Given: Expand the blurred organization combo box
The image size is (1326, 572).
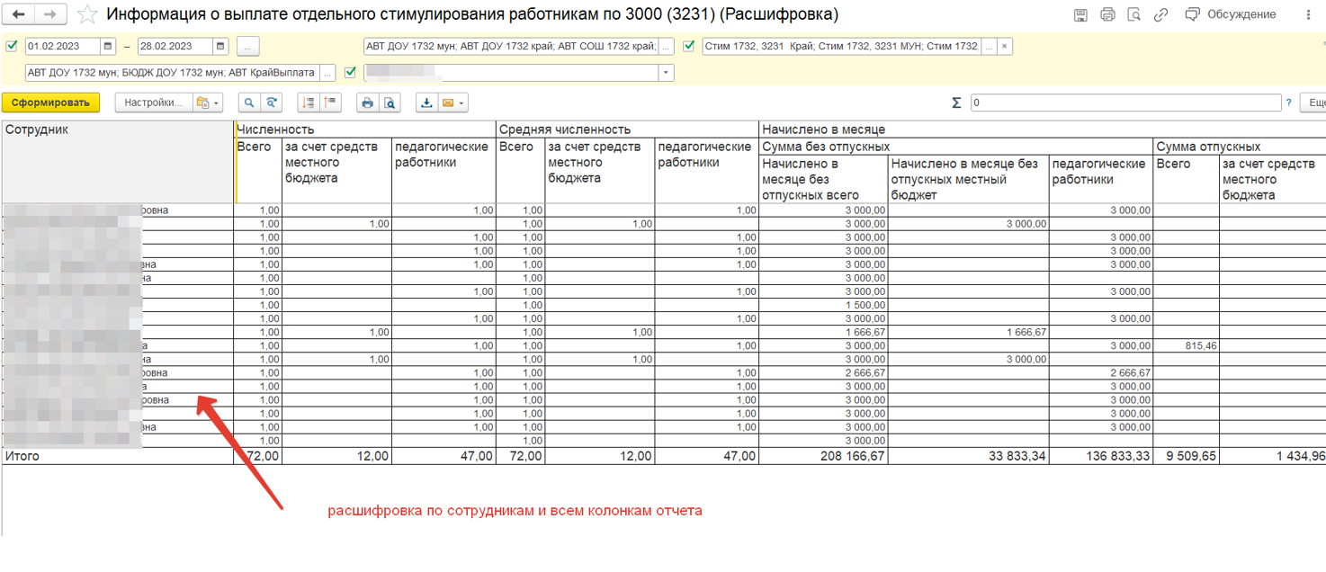Looking at the screenshot, I should point(666,73).
